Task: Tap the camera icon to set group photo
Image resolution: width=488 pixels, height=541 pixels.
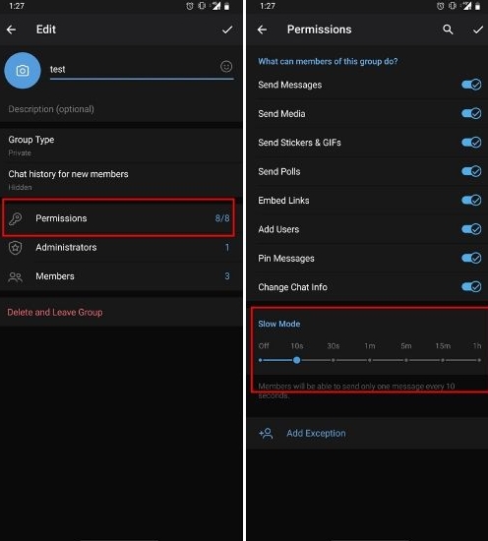Action: click(x=23, y=71)
